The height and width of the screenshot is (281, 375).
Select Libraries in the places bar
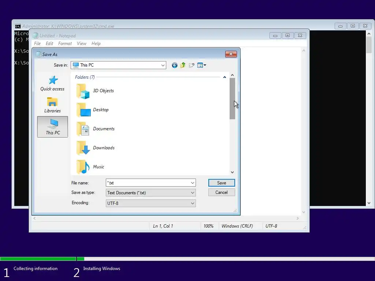(x=52, y=105)
